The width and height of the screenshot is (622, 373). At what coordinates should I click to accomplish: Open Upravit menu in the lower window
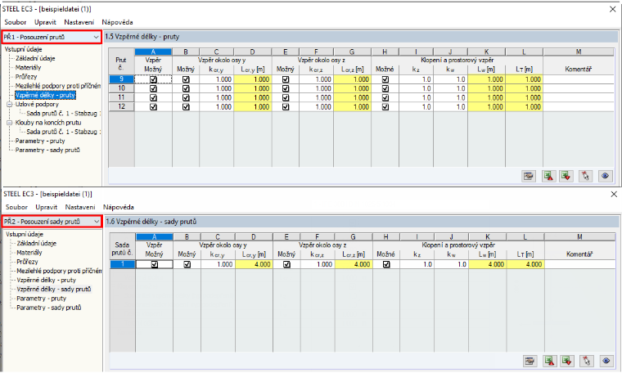pyautogui.click(x=47, y=207)
